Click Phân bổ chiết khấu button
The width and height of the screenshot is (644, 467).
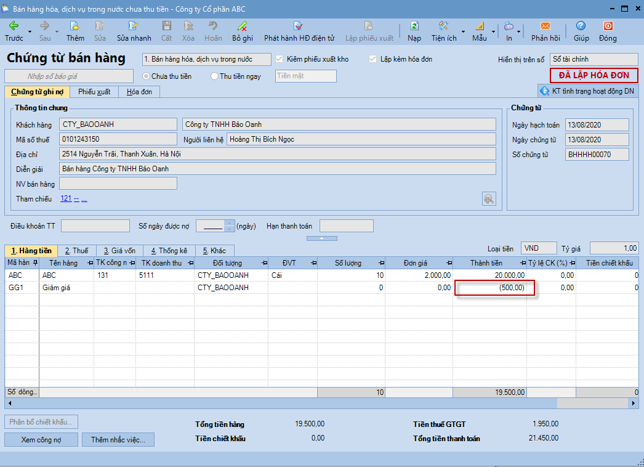pyautogui.click(x=41, y=422)
